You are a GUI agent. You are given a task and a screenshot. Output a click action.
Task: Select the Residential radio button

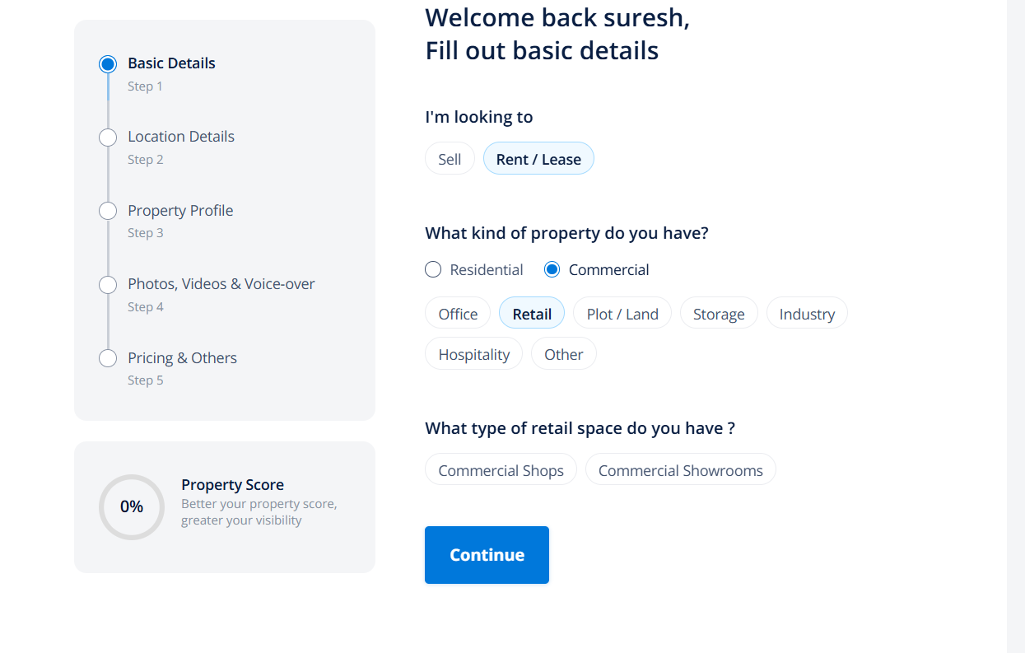433,269
